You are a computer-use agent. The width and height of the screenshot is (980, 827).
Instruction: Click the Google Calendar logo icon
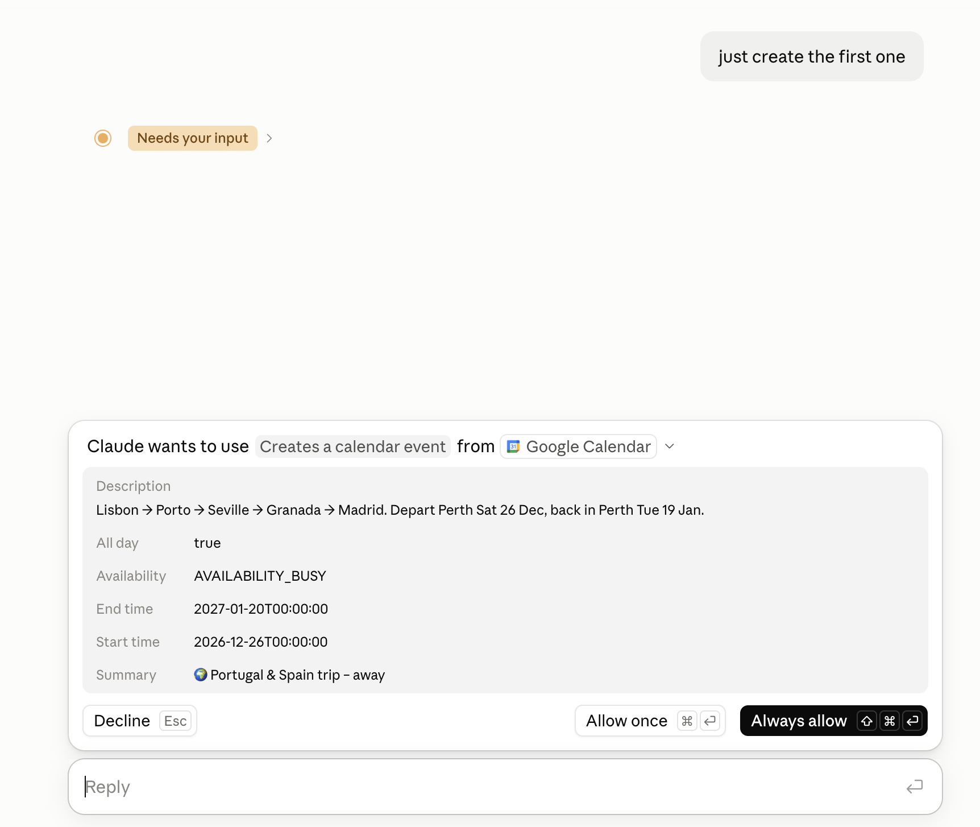point(513,446)
